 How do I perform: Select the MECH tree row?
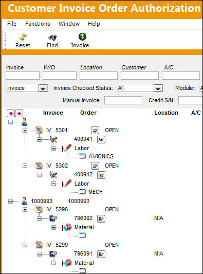(96, 192)
